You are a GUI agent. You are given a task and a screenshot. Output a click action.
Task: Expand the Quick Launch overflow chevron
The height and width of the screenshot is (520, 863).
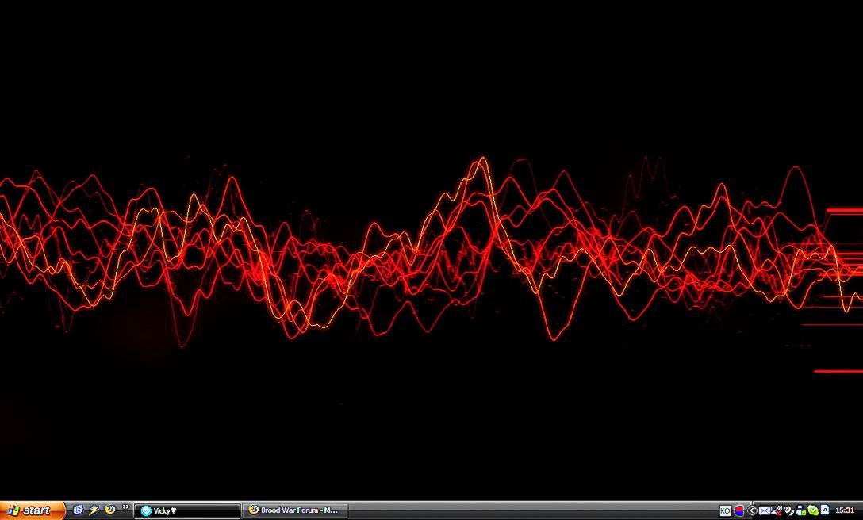pyautogui.click(x=125, y=507)
